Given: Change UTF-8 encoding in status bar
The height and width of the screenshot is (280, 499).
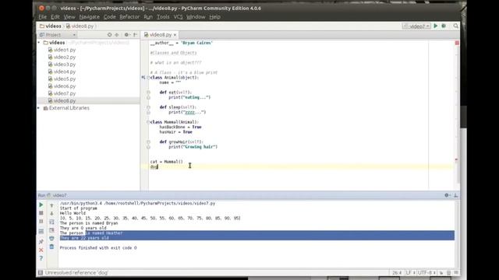Looking at the screenshot, I should (x=426, y=273).
